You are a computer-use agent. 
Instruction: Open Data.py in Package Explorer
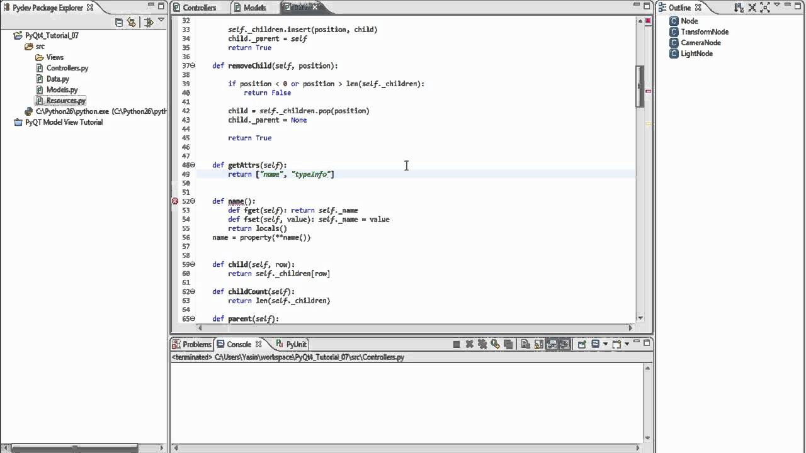57,79
